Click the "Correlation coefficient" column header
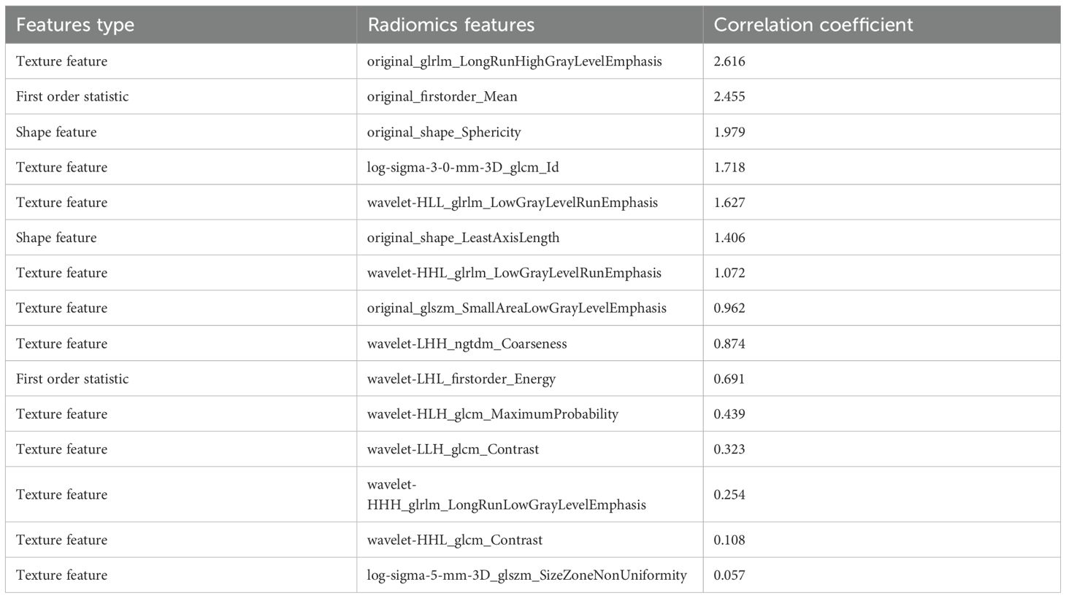 coord(813,25)
